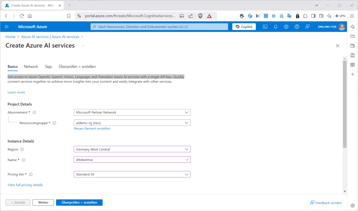Click the Copilot button
This screenshot has height=211, width=358.
coord(244,27)
